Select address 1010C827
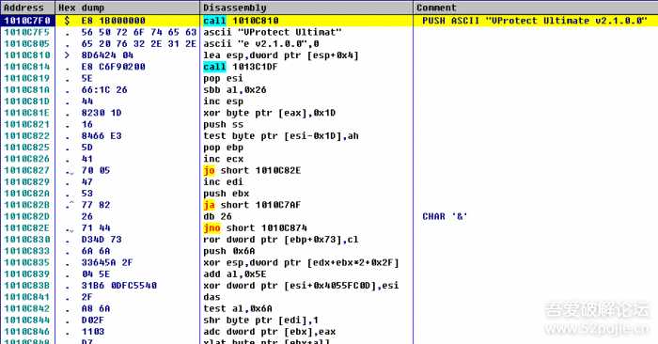Viewport: 658px width, 344px height. pyautogui.click(x=27, y=170)
